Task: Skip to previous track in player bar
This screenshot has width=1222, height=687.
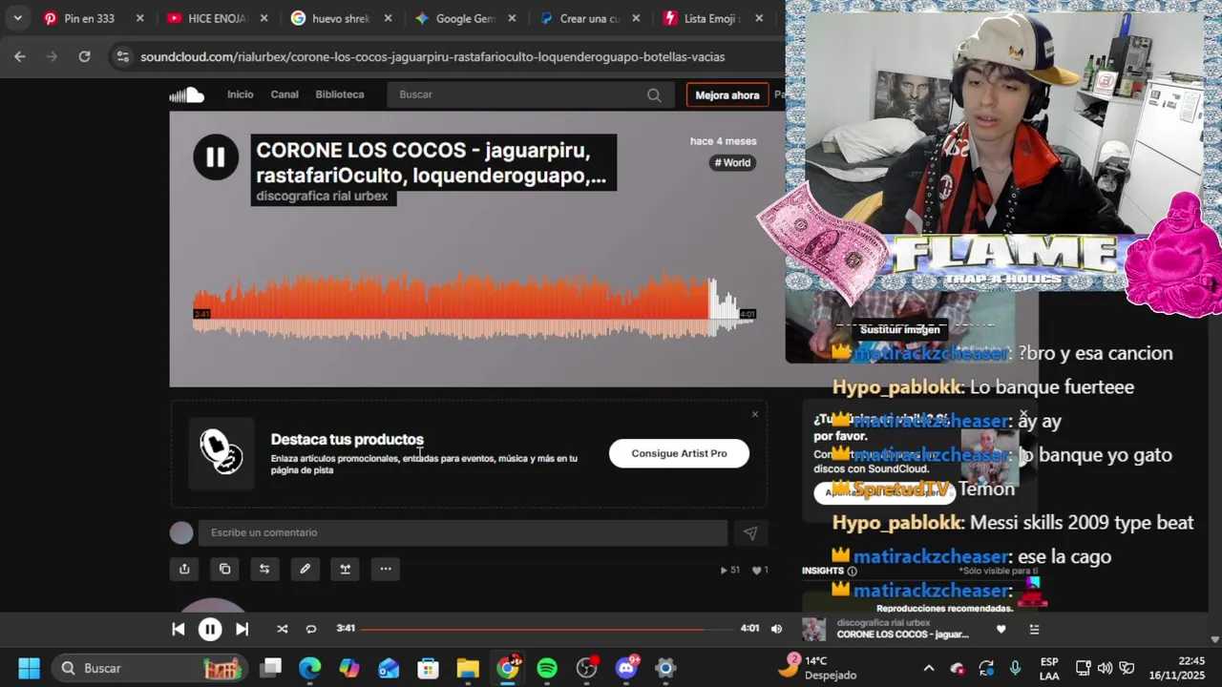Action: tap(178, 629)
